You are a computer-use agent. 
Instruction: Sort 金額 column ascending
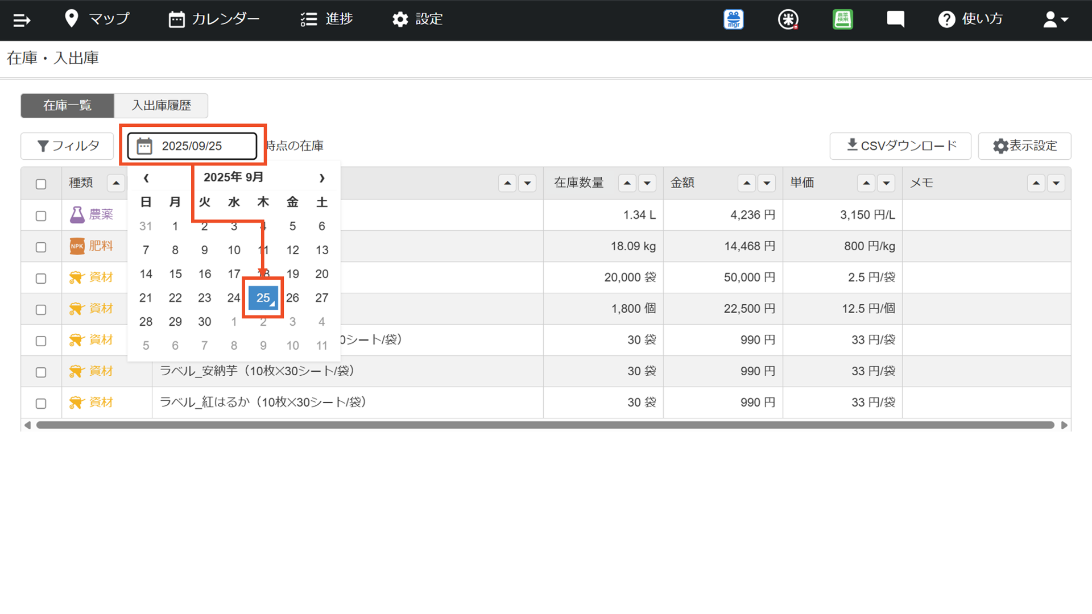click(747, 183)
